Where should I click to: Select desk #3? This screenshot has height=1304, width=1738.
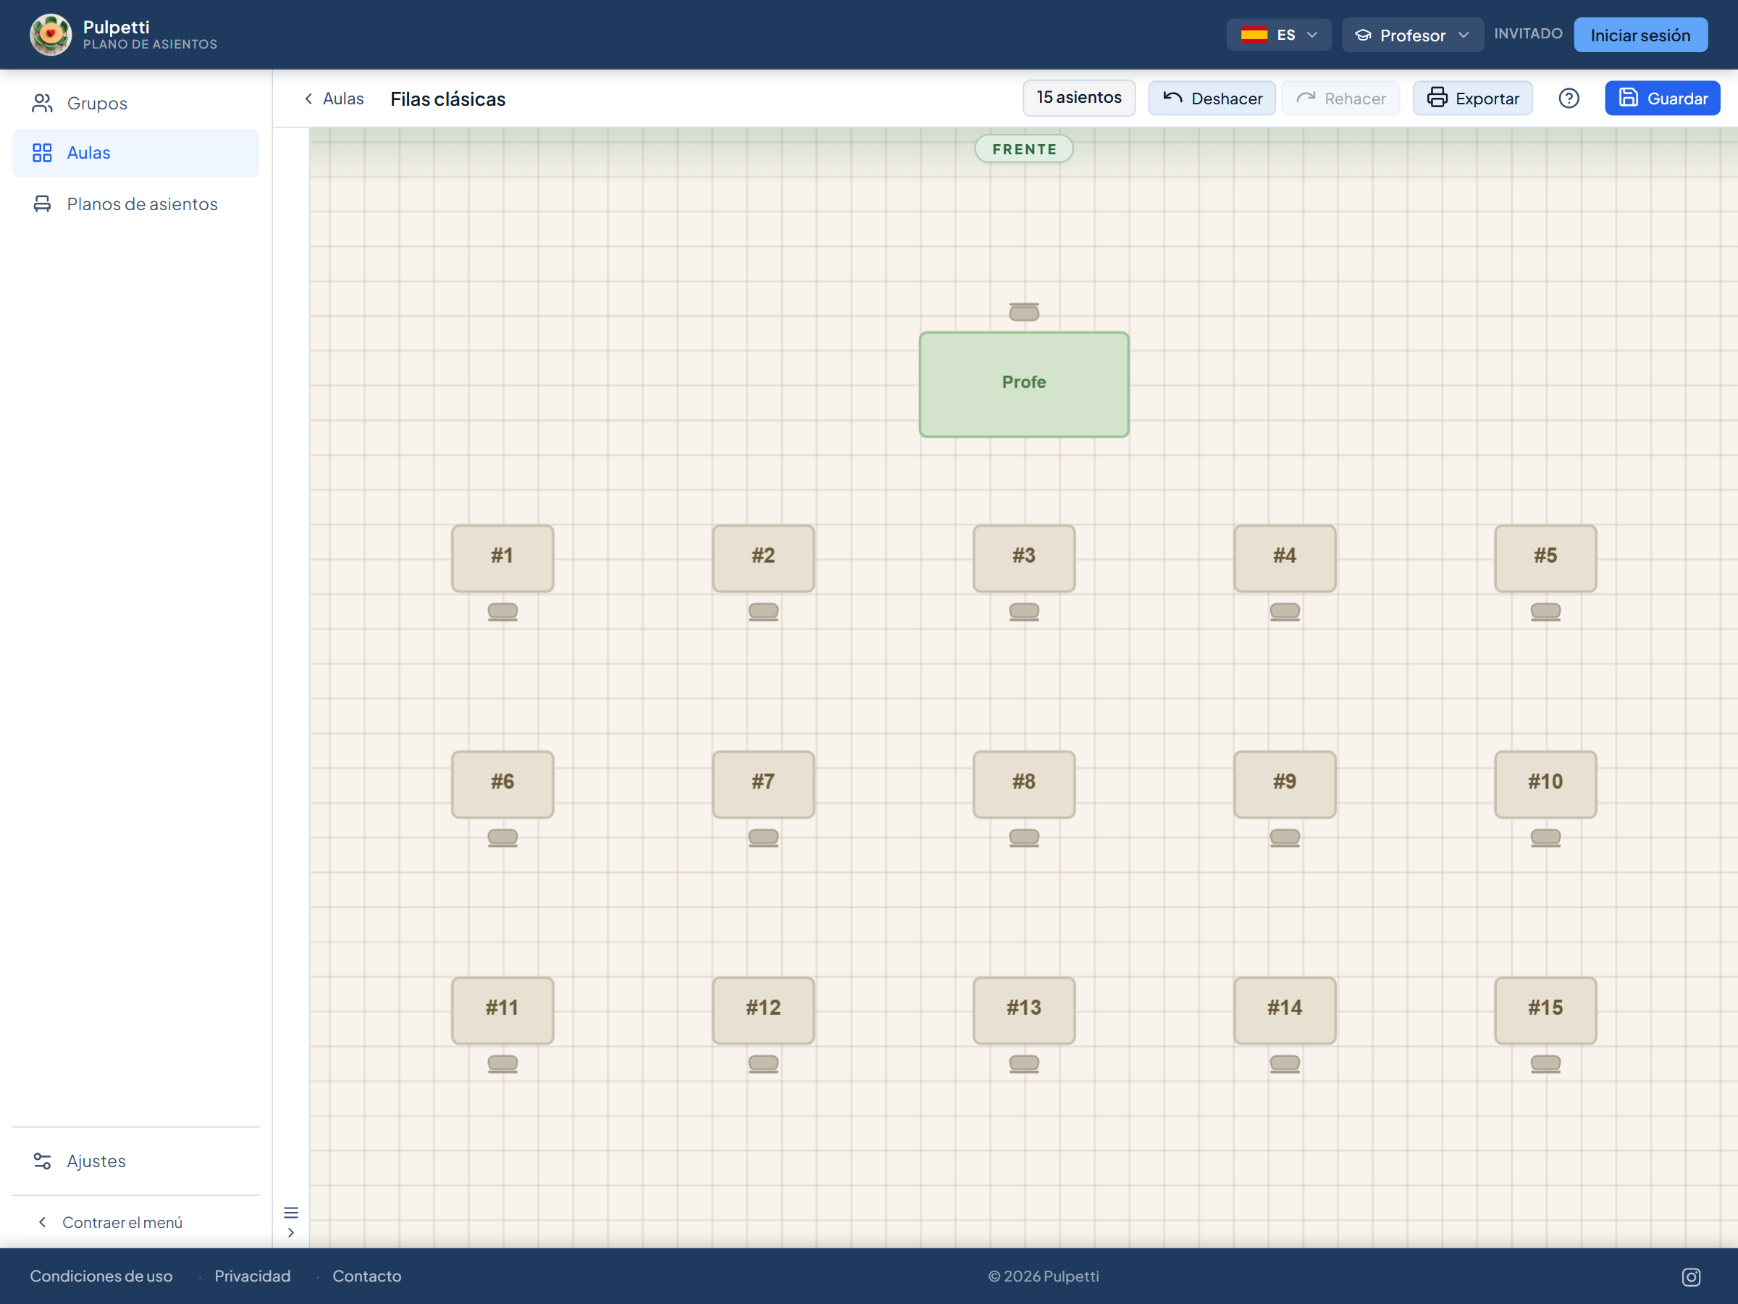point(1024,558)
